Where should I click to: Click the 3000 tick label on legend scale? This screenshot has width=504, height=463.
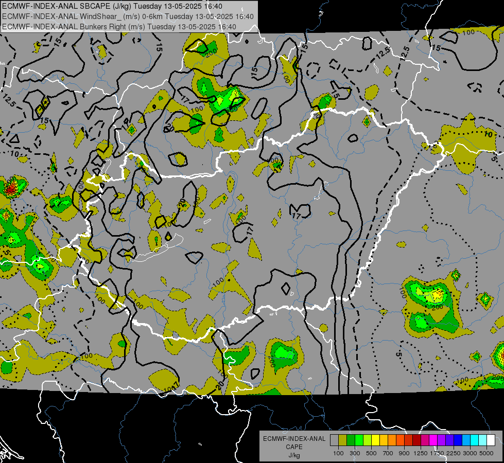point(470,453)
